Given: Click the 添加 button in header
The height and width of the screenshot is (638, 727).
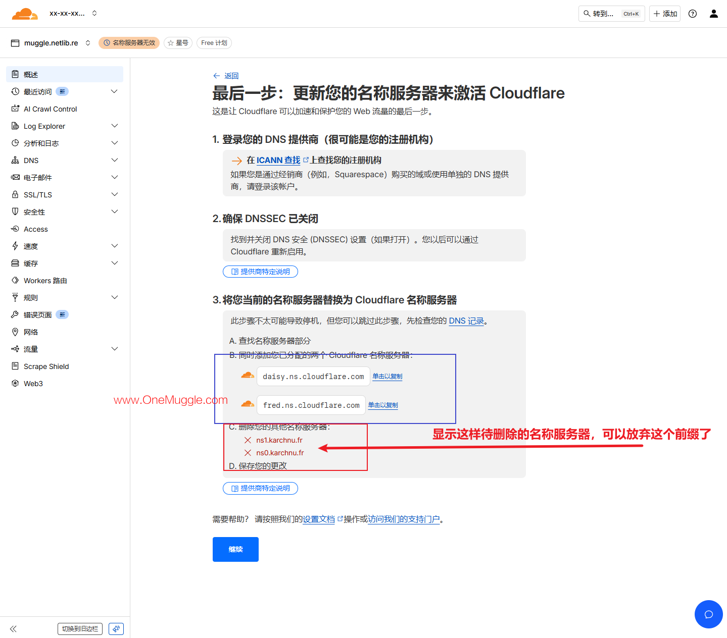Looking at the screenshot, I should [x=665, y=14].
